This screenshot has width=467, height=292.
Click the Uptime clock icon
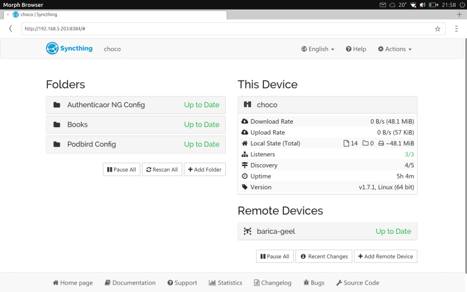pos(245,176)
